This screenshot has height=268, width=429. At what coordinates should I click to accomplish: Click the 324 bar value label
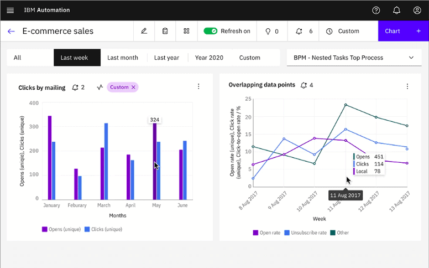[x=155, y=120]
